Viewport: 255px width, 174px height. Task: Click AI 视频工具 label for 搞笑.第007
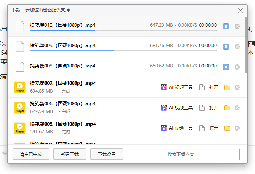pos(181,87)
